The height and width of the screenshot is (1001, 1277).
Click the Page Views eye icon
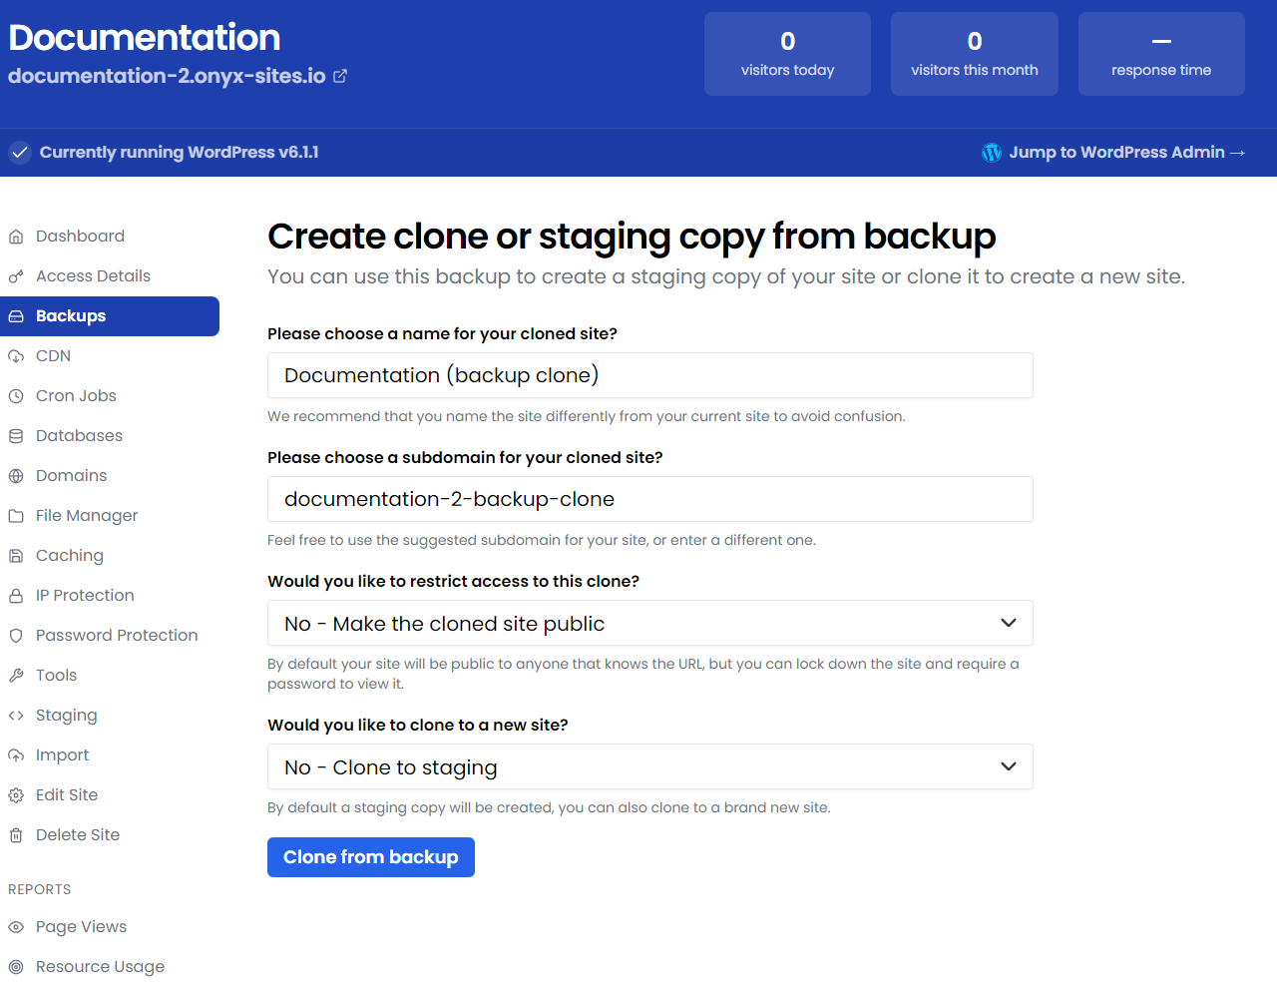(16, 927)
